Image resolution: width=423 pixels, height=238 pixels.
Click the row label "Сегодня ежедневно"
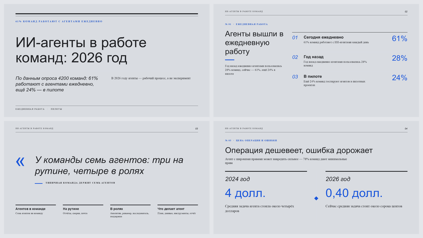point(324,37)
